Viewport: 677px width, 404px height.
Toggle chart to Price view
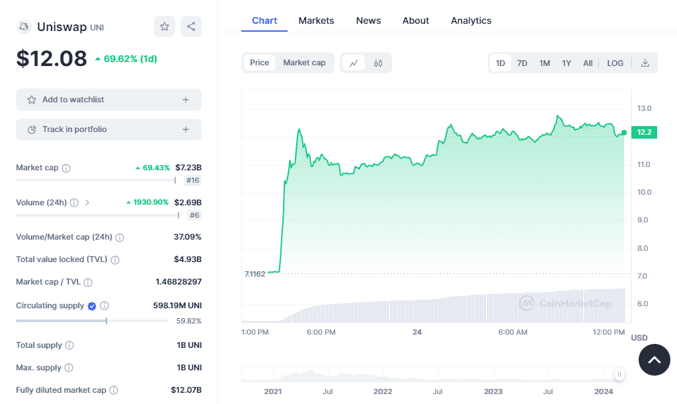point(259,63)
